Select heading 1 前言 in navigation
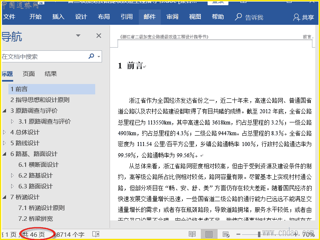Screen dimensions: 320x240 coord(52,89)
